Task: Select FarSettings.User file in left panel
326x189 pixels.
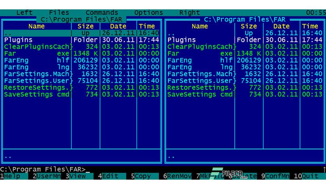Action: pyautogui.click(x=81, y=81)
